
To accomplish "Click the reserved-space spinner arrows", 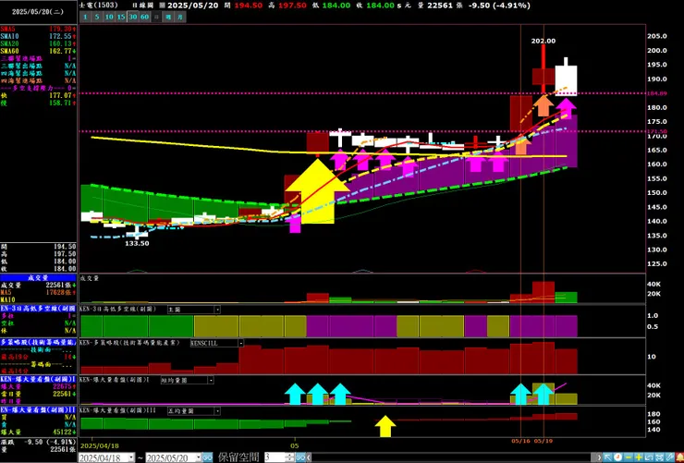I will [289, 457].
